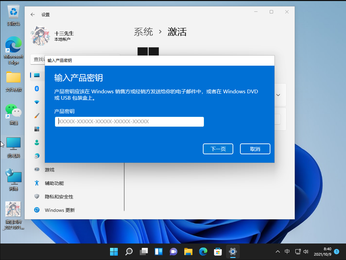Open Bluetooth devices settings in the sidebar
Viewport: 346px width, 260px height.
pyautogui.click(x=36, y=88)
